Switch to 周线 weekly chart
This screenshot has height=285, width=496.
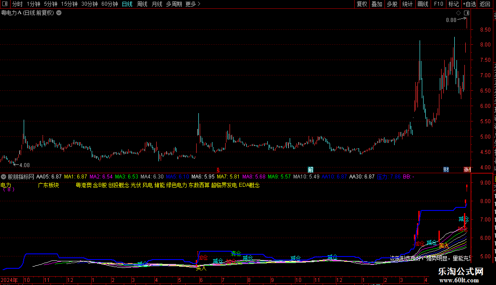[142, 4]
